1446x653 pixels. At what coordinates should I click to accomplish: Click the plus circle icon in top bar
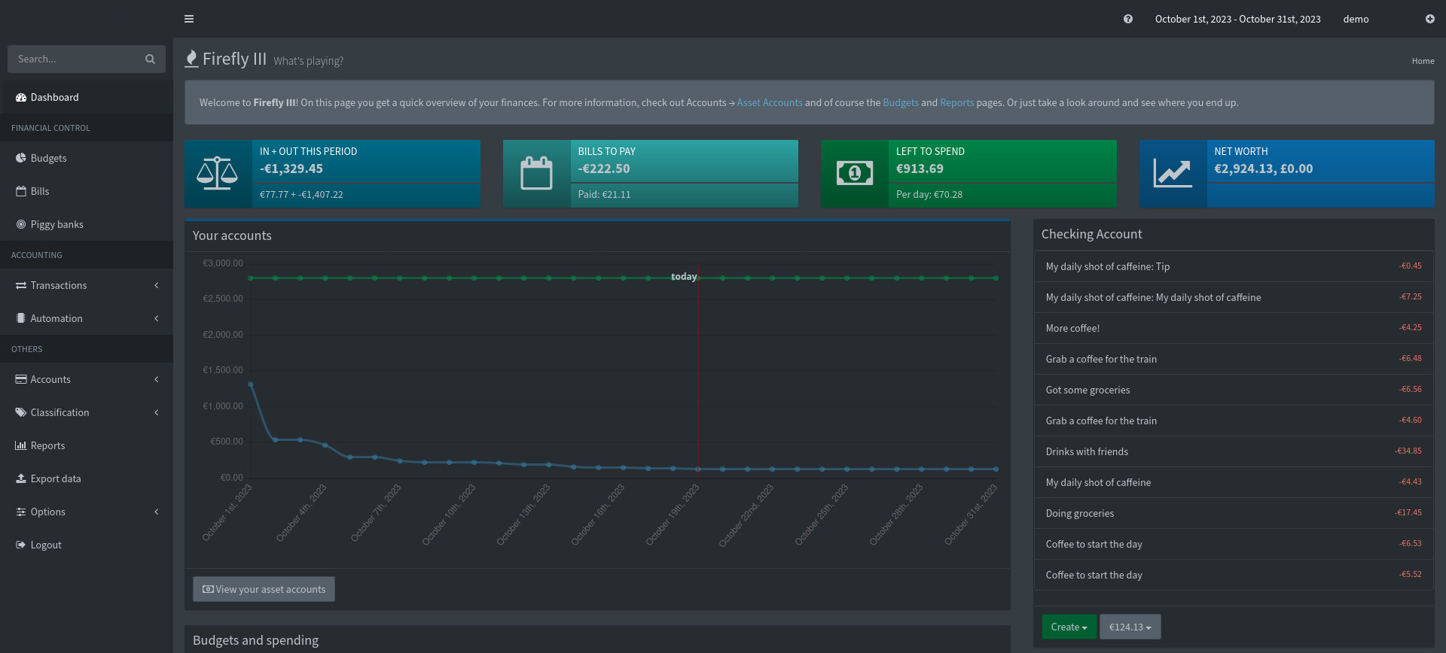pyautogui.click(x=1430, y=19)
